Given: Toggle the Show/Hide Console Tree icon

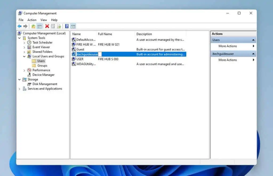Looking at the screenshot, I should pos(39,26).
